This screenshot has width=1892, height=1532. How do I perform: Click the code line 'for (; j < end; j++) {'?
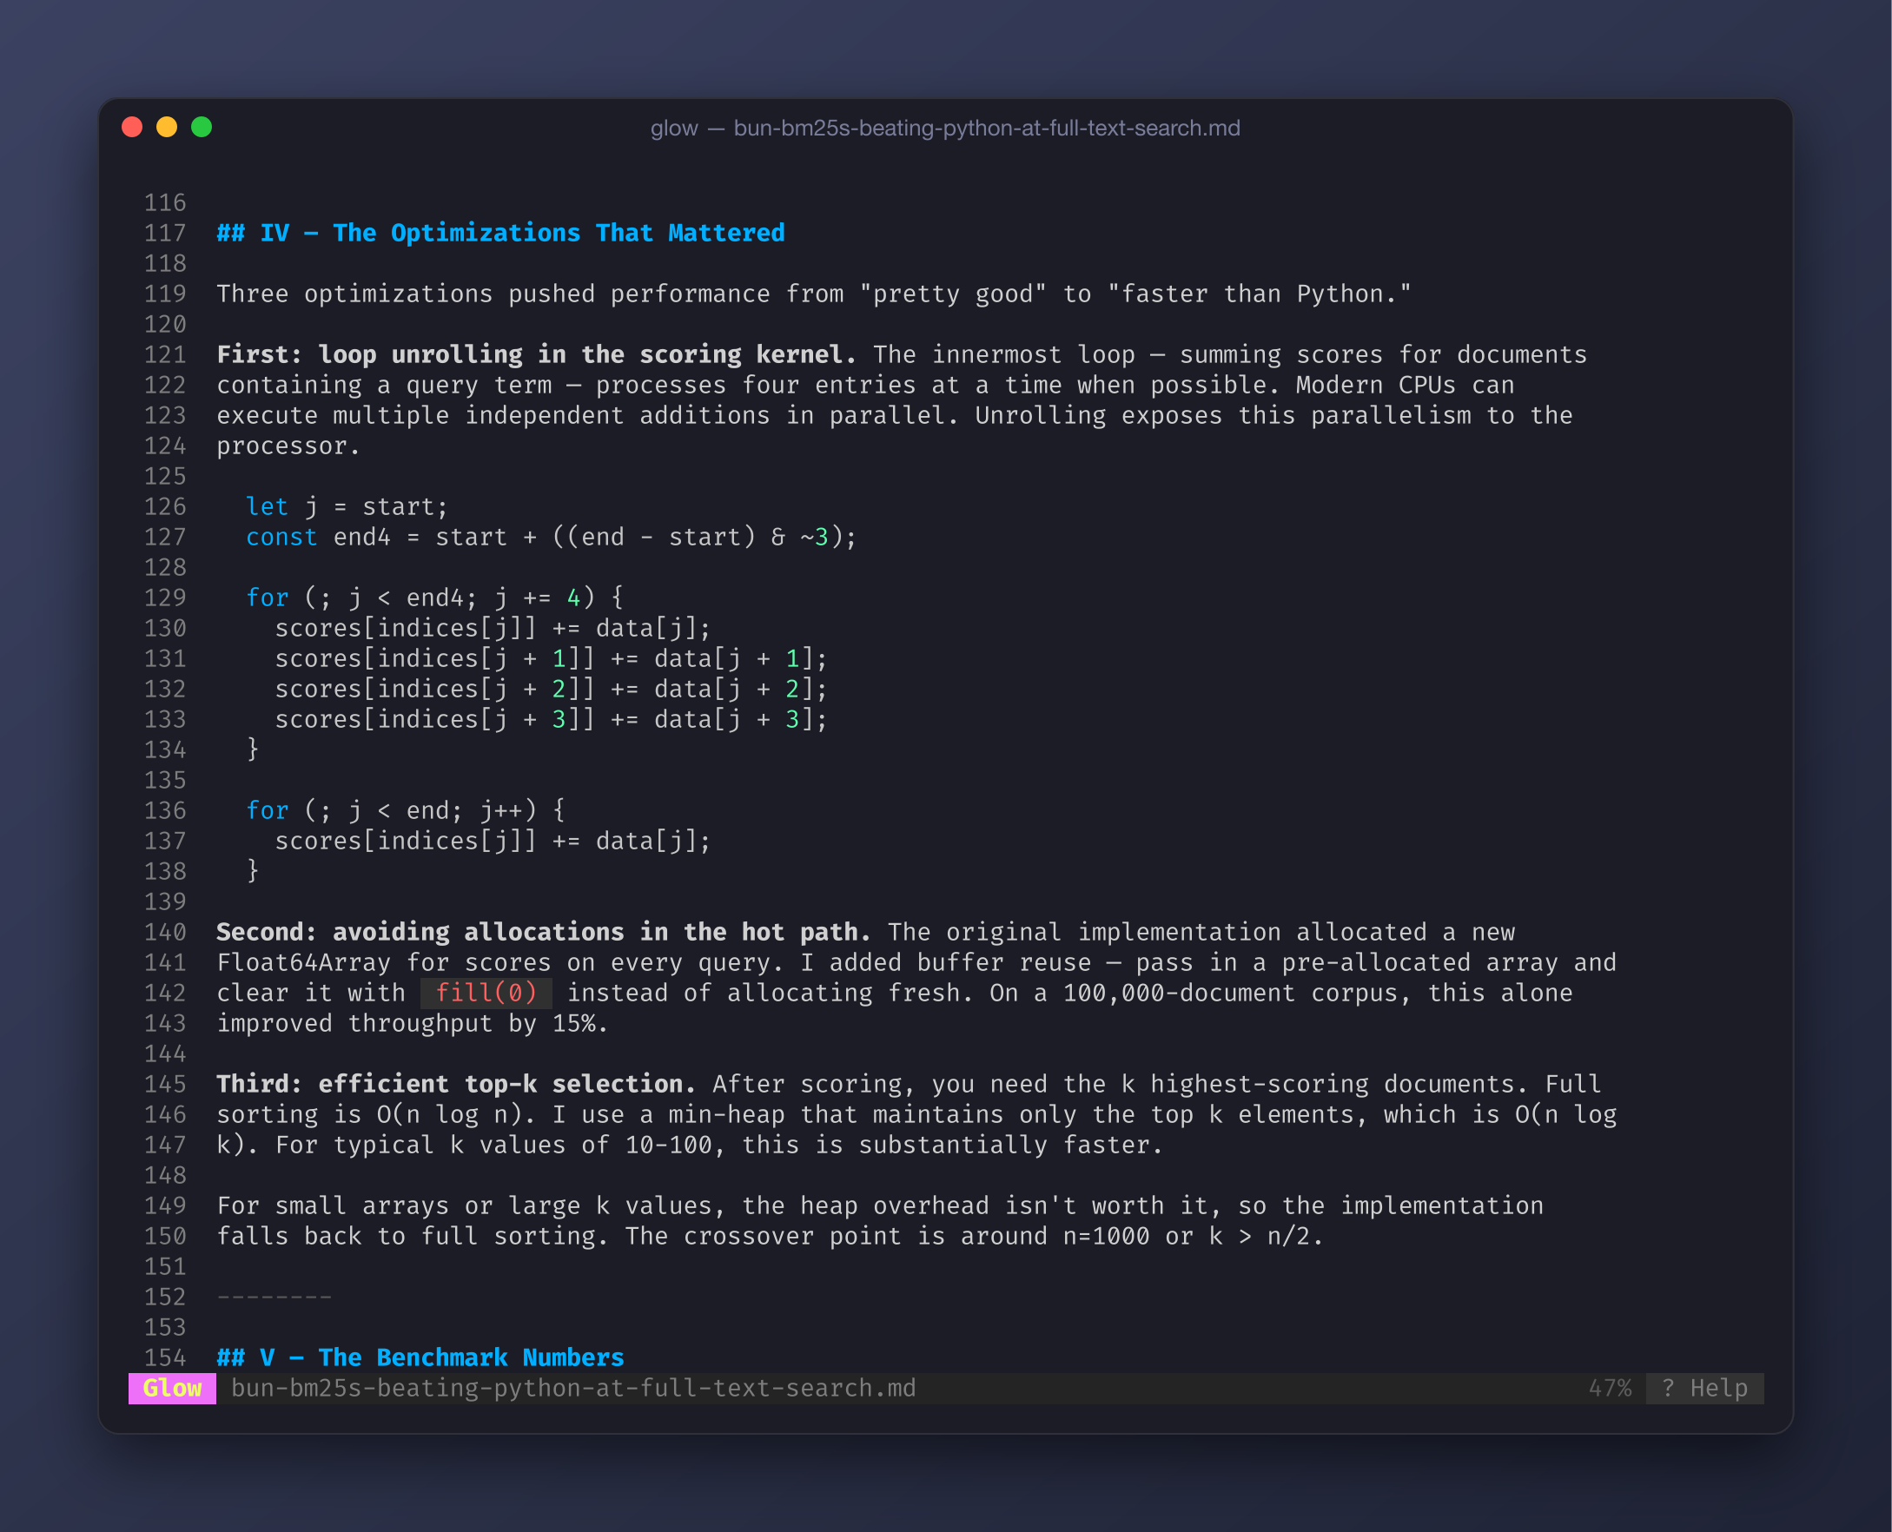tap(406, 810)
